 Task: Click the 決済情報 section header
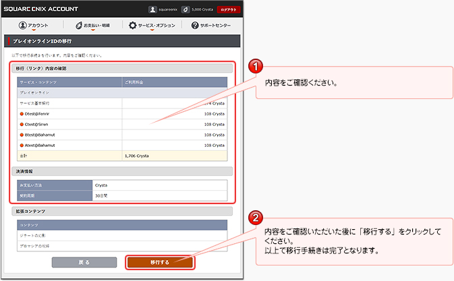[122, 171]
